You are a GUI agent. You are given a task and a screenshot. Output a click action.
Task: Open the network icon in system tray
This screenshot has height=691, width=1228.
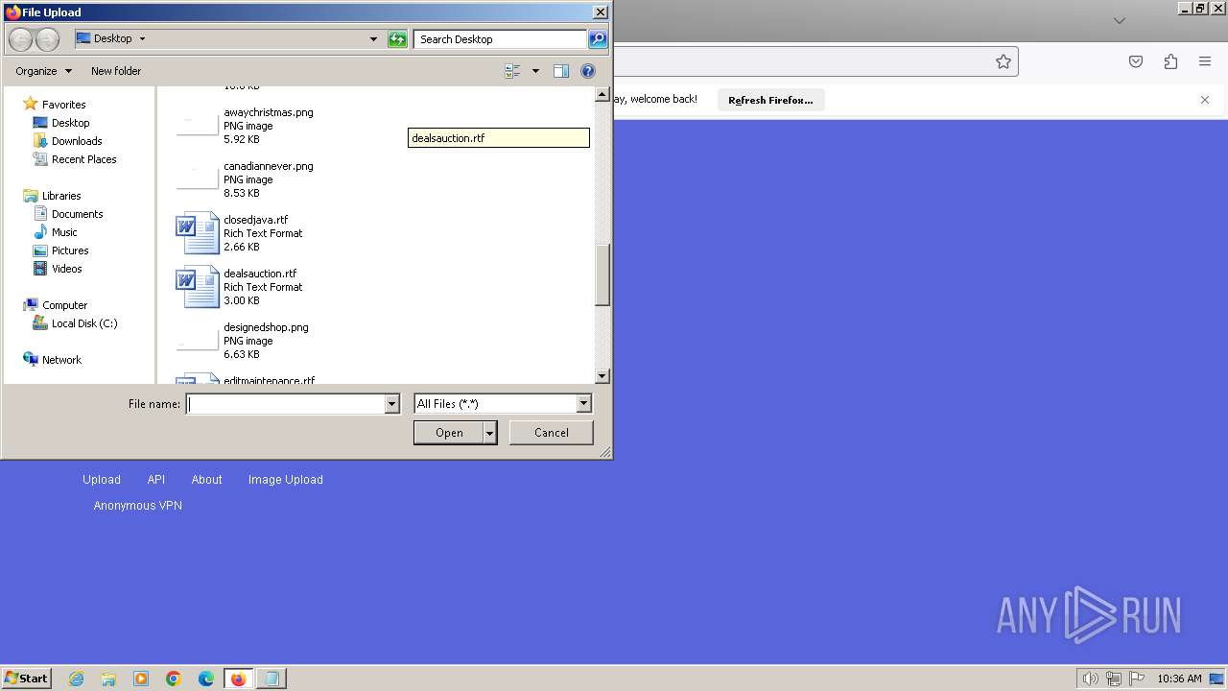point(1113,679)
